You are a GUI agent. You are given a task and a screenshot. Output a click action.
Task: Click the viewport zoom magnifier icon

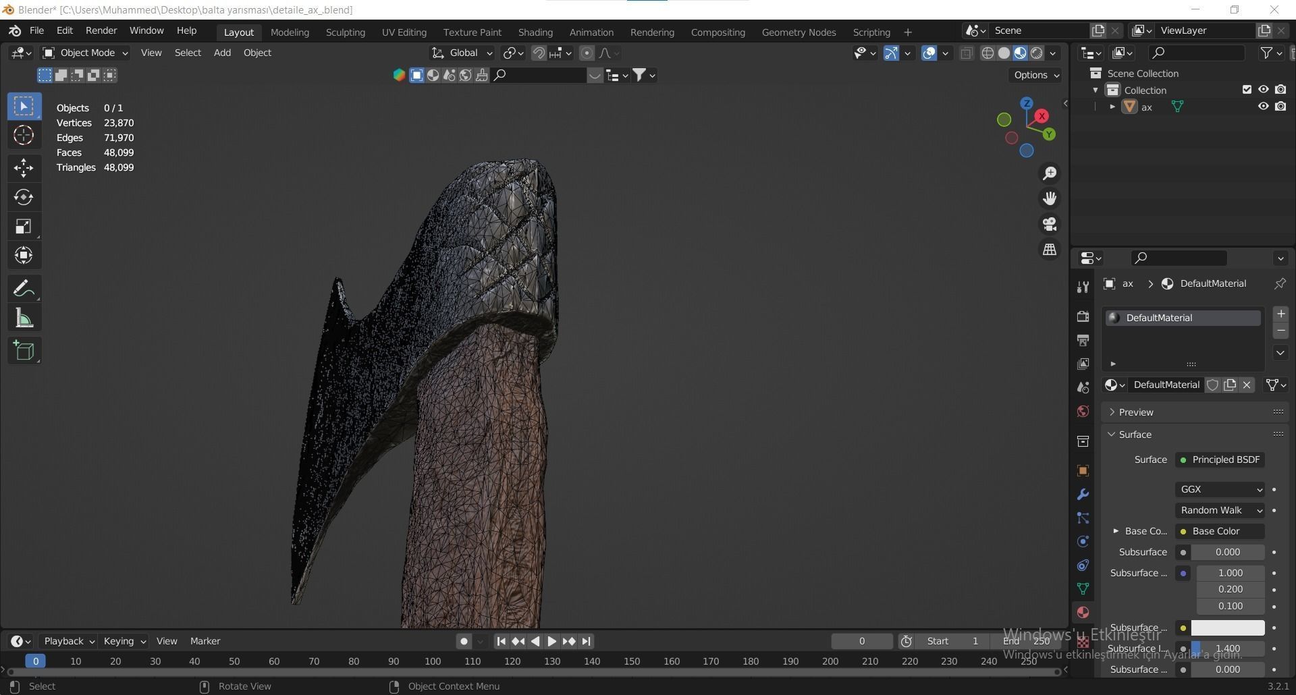1050,173
